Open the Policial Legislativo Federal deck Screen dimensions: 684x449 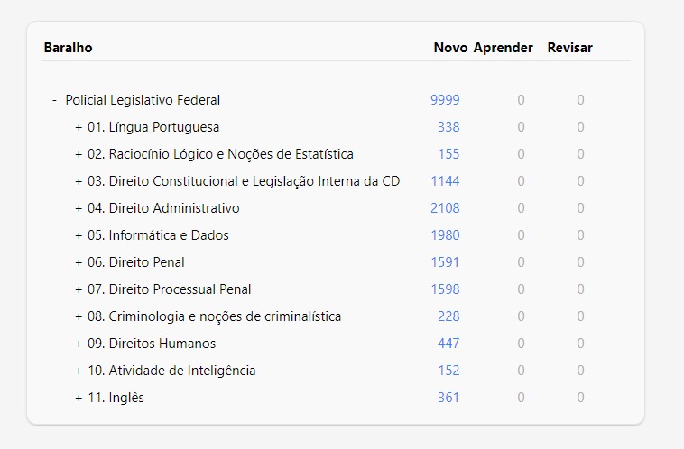click(143, 100)
